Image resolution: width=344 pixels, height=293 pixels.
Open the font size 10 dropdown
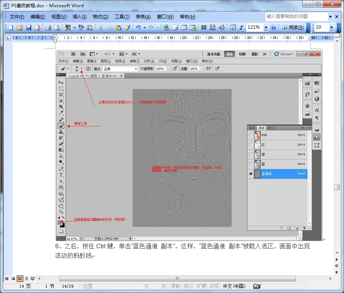[x=331, y=28]
